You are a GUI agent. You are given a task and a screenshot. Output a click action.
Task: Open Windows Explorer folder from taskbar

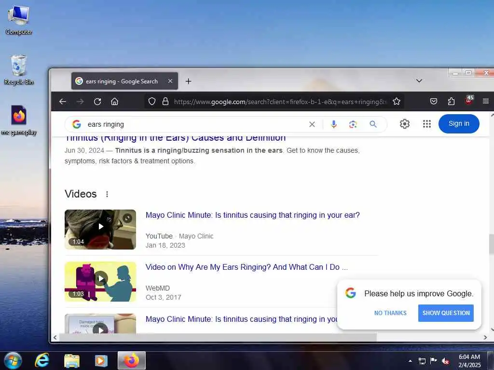coord(72,361)
